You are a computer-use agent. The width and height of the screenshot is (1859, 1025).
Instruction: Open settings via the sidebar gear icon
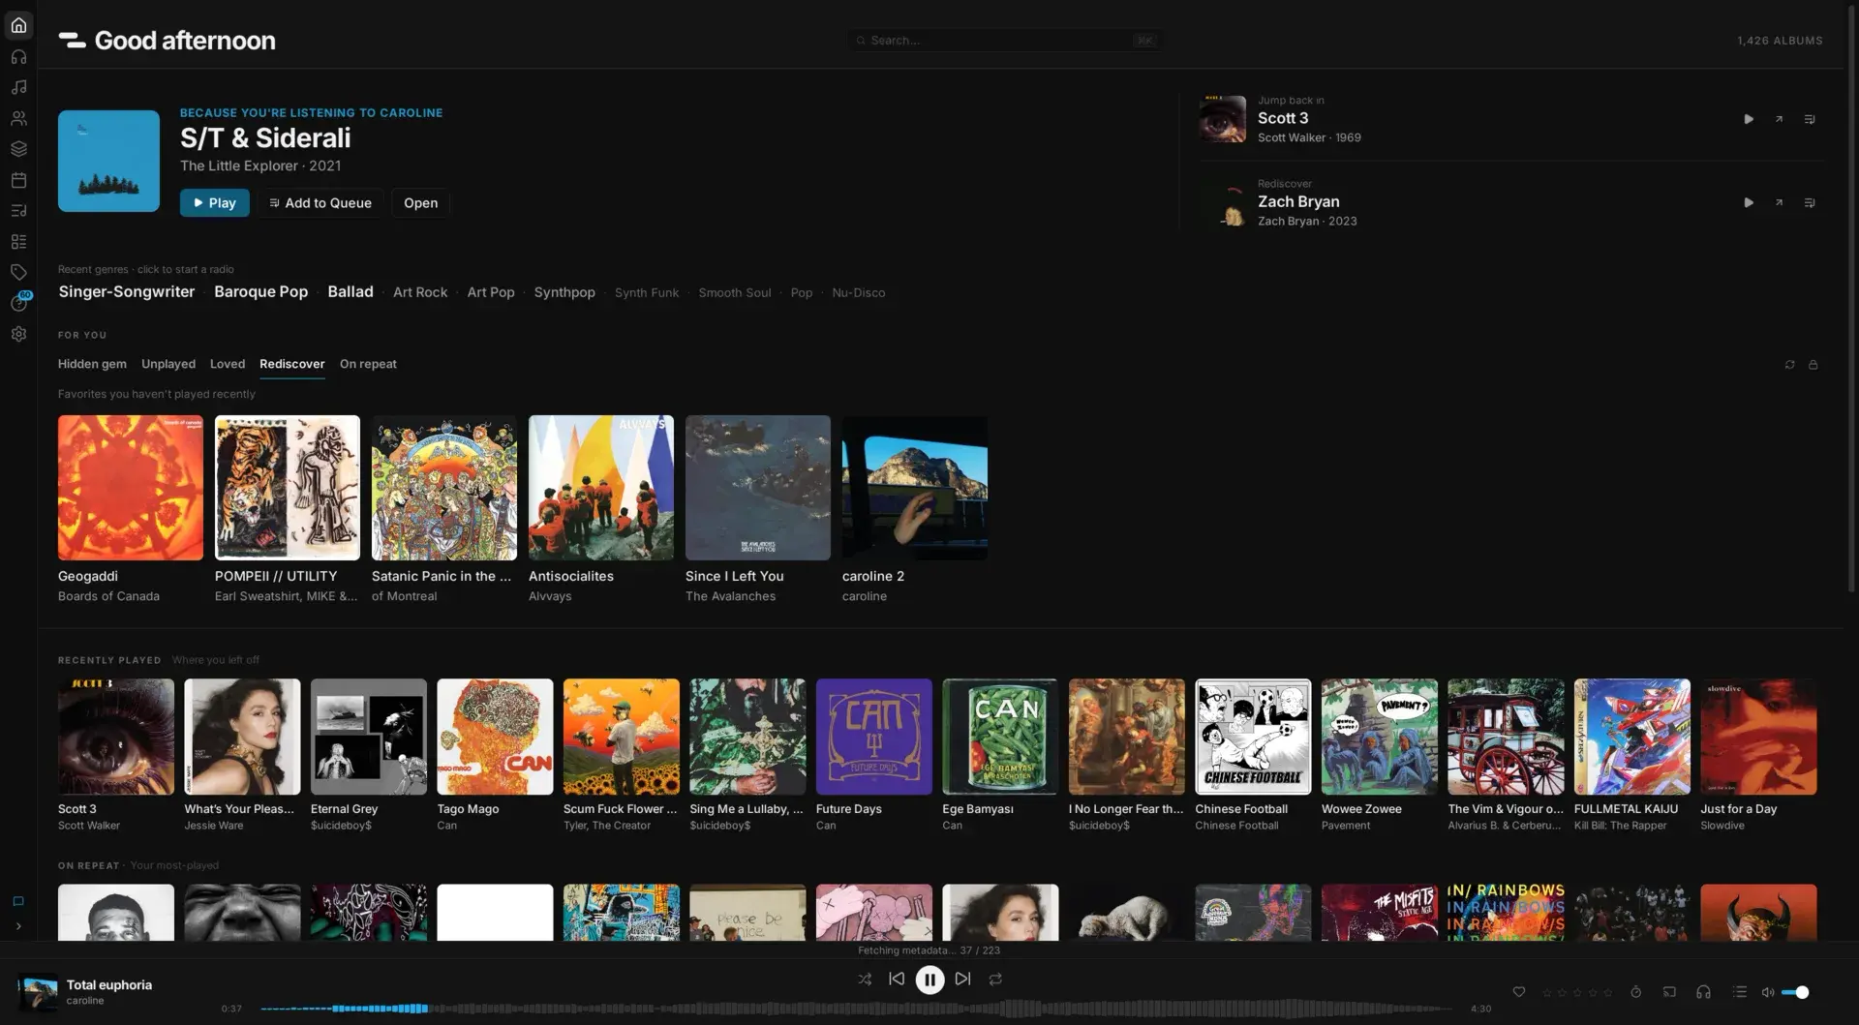pyautogui.click(x=18, y=334)
